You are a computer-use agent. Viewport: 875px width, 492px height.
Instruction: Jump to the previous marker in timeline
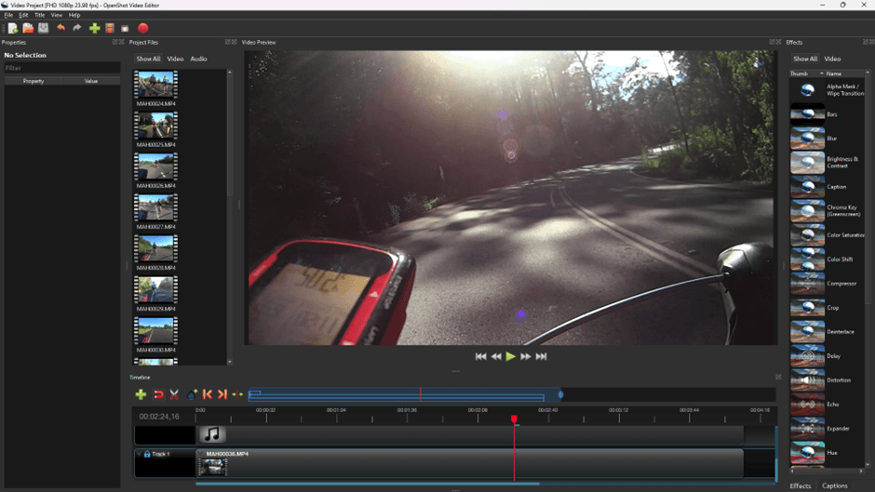(x=208, y=394)
